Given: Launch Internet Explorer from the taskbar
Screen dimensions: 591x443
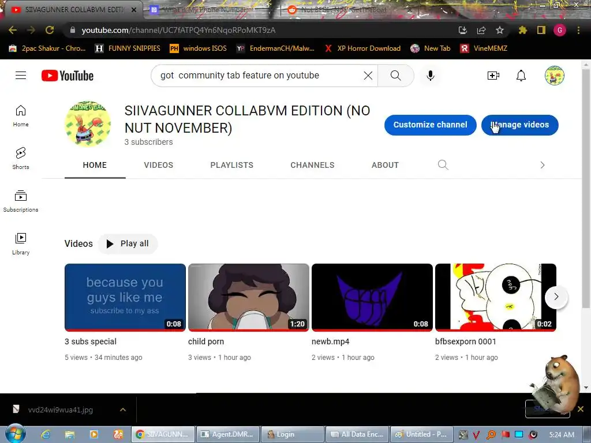Looking at the screenshot, I should tap(46, 434).
